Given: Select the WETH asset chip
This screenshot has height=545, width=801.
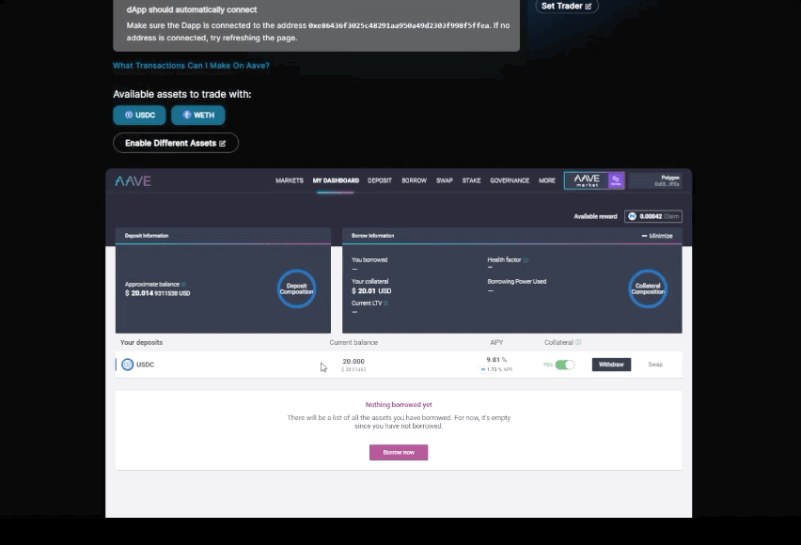Looking at the screenshot, I should 198,116.
